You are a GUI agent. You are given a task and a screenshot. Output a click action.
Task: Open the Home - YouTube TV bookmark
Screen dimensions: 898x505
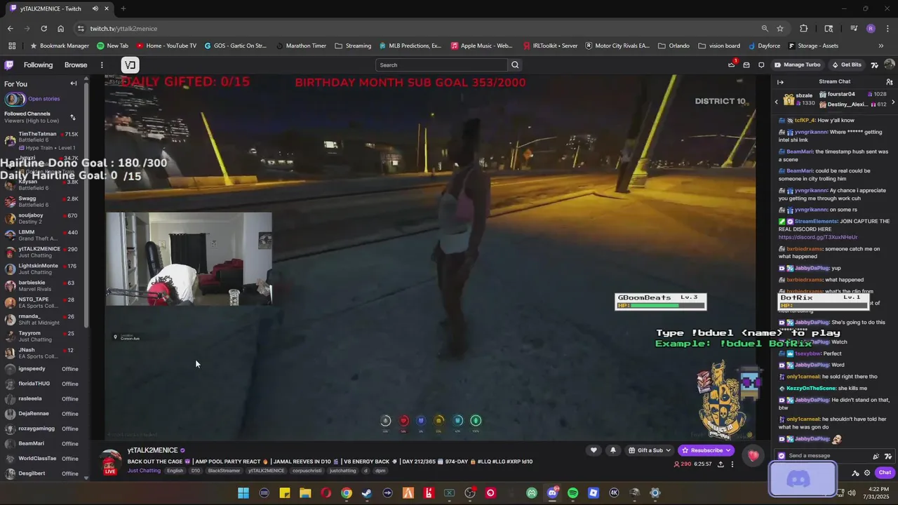[x=166, y=46]
